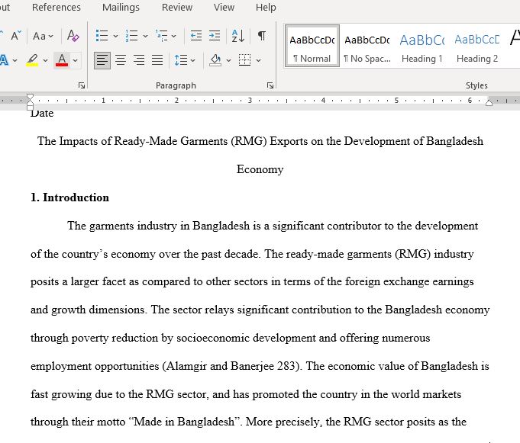Click Decrease Indent icon

click(196, 36)
